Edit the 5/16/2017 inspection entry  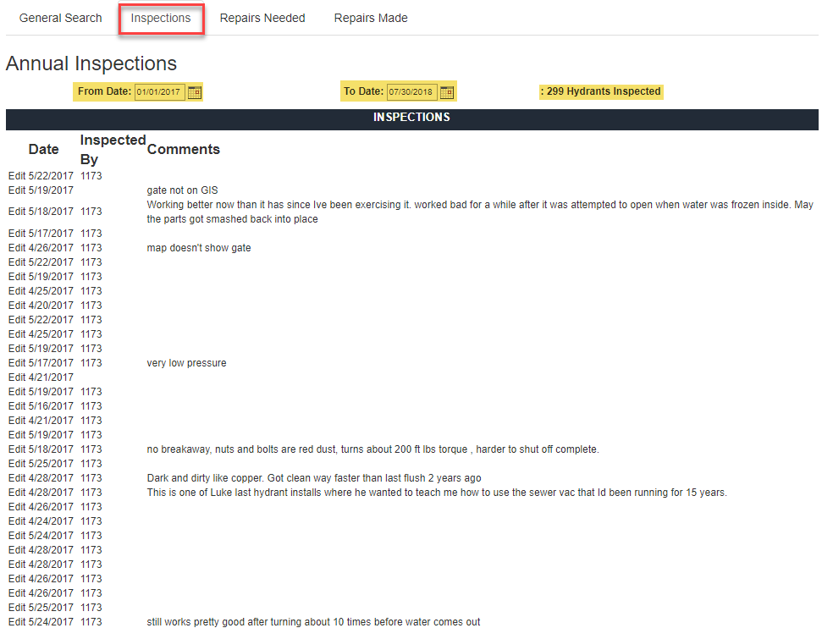coord(17,405)
